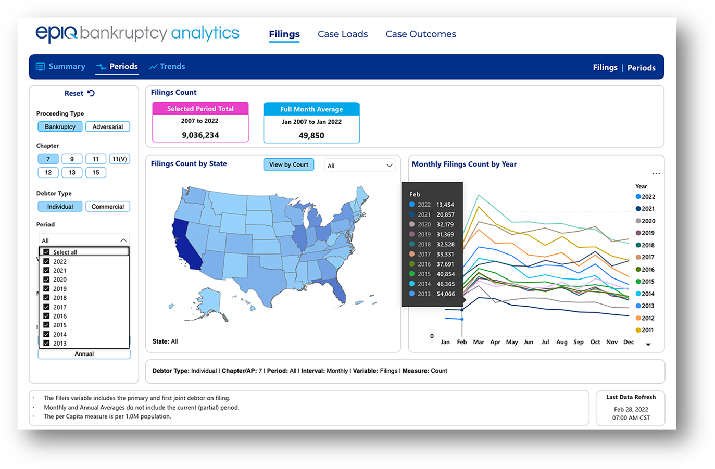Uncheck the 2017 period checkbox

[x=46, y=307]
